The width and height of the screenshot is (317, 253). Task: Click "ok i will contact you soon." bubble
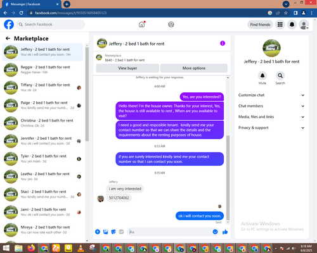(200, 216)
